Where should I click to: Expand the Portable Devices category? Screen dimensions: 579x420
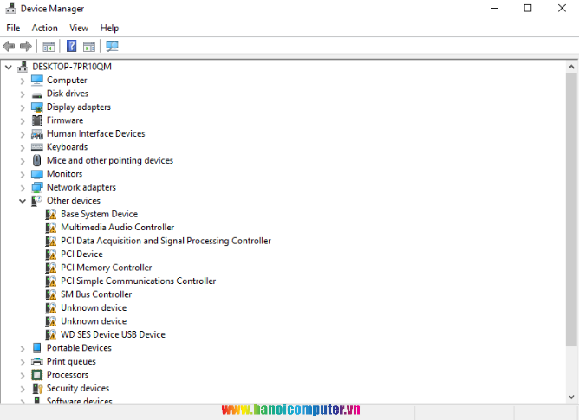[x=23, y=349]
